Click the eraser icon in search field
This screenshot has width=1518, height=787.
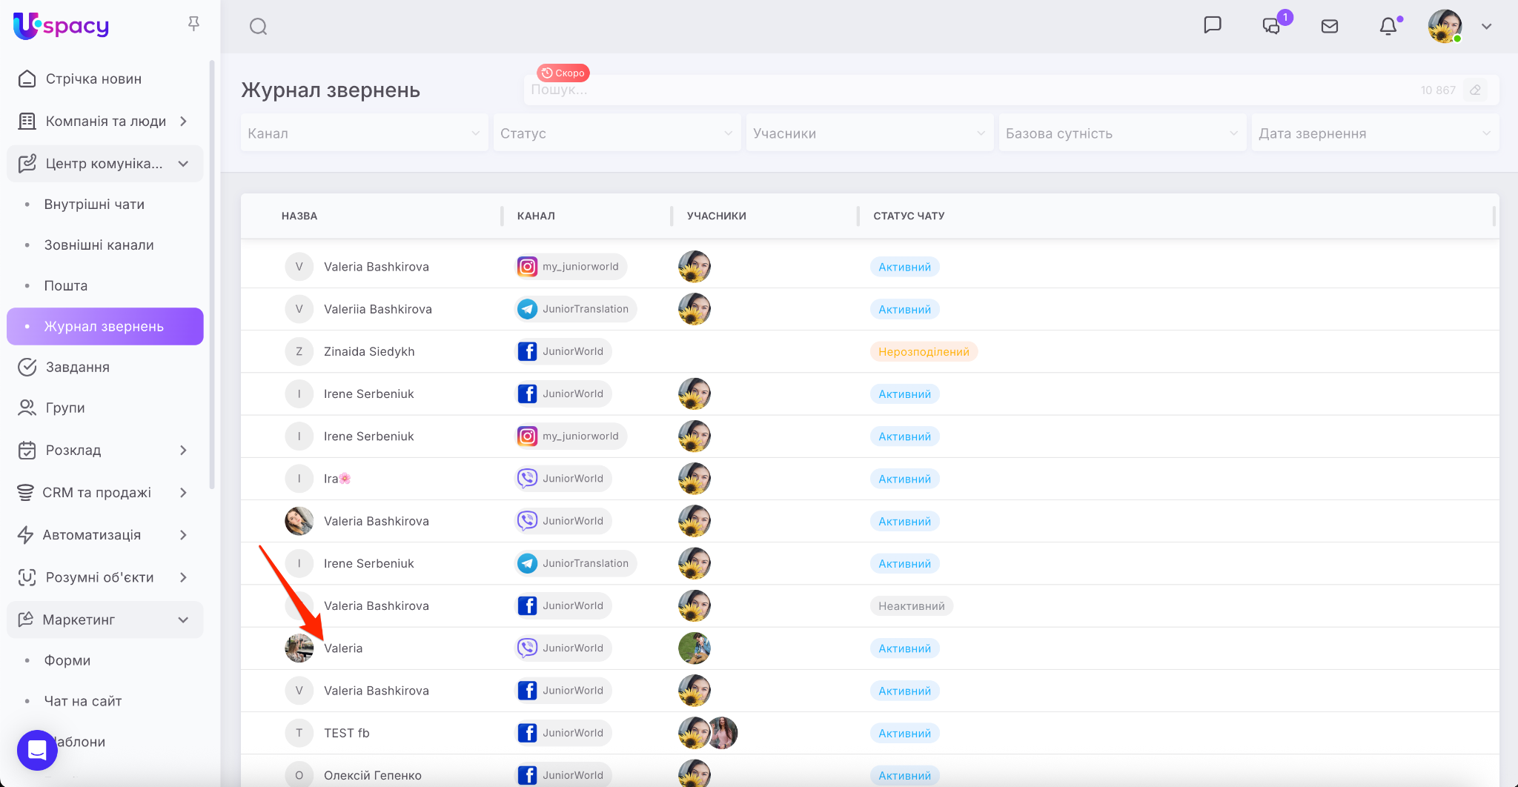point(1475,90)
